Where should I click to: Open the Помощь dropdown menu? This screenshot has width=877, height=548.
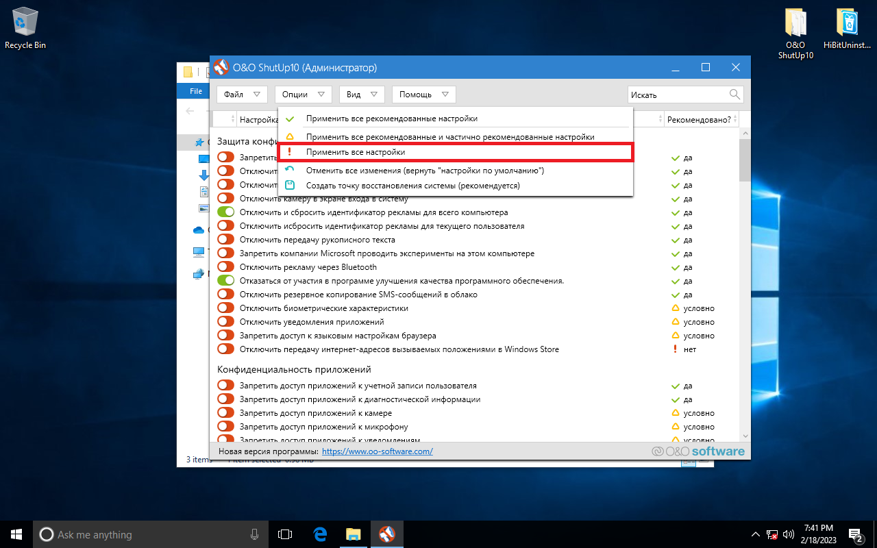pyautogui.click(x=423, y=95)
